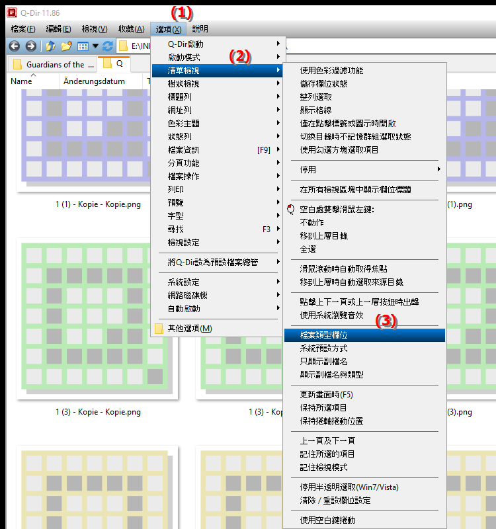496x529 pixels.
Task: Click the Q-Dir application logo icon
Action: pos(12,13)
